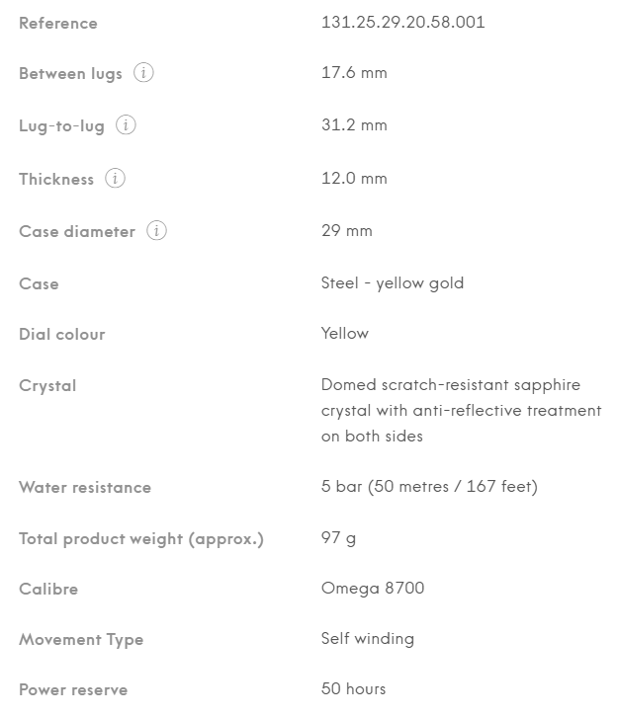Click the Reference label

[x=58, y=23]
